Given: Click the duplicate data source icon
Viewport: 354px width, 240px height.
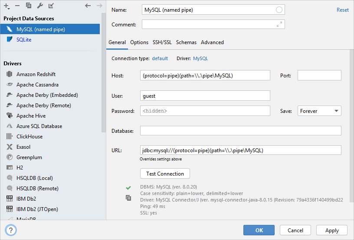Looking at the screenshot, I should [x=29, y=6].
